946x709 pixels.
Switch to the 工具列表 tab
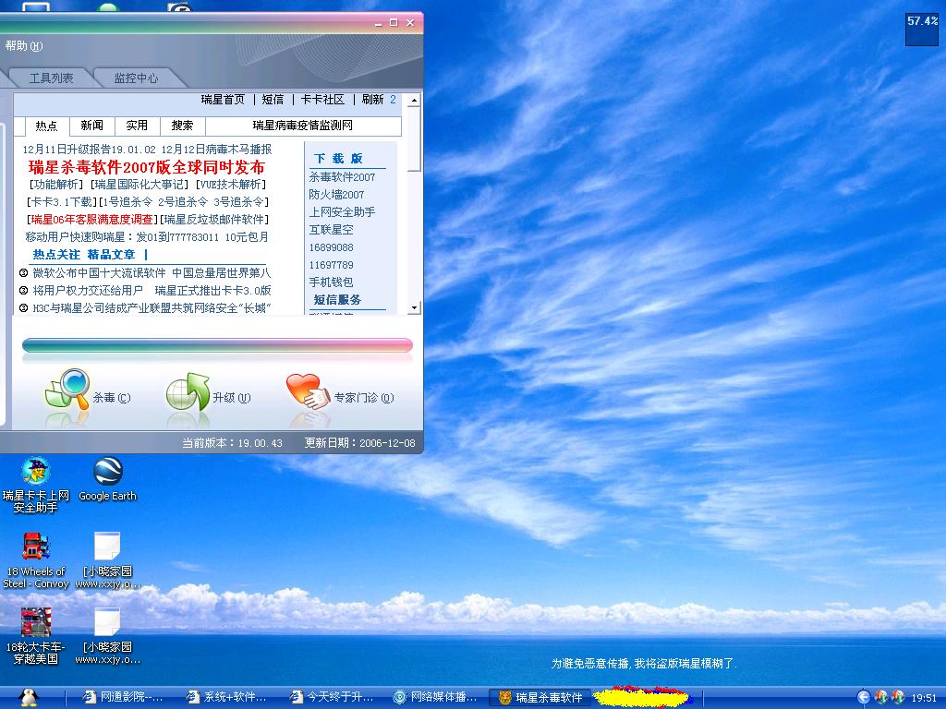(x=52, y=78)
